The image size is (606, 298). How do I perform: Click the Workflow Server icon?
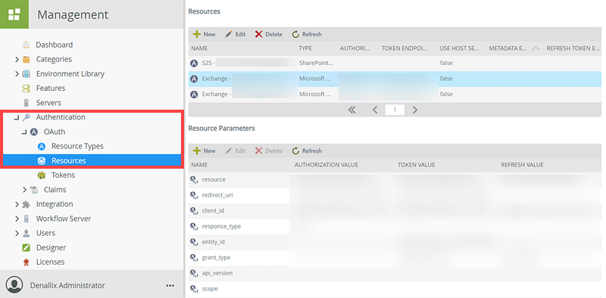pos(27,219)
